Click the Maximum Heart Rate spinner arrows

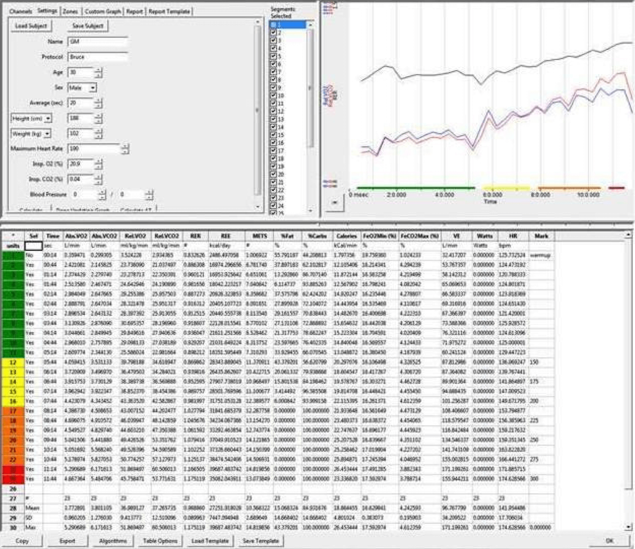click(x=125, y=148)
